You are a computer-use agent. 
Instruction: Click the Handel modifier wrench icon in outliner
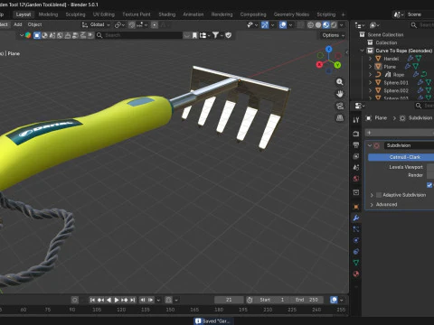click(410, 59)
